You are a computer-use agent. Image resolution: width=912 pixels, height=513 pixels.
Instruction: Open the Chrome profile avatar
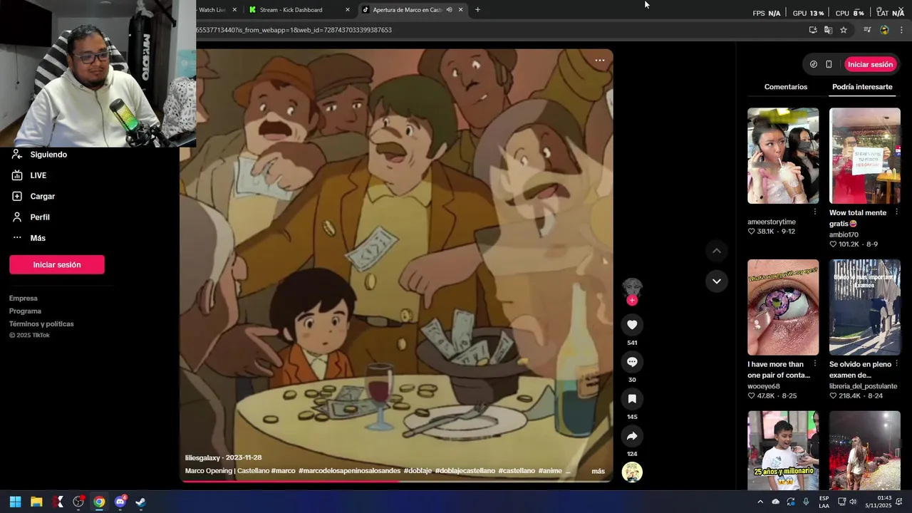pyautogui.click(x=884, y=30)
